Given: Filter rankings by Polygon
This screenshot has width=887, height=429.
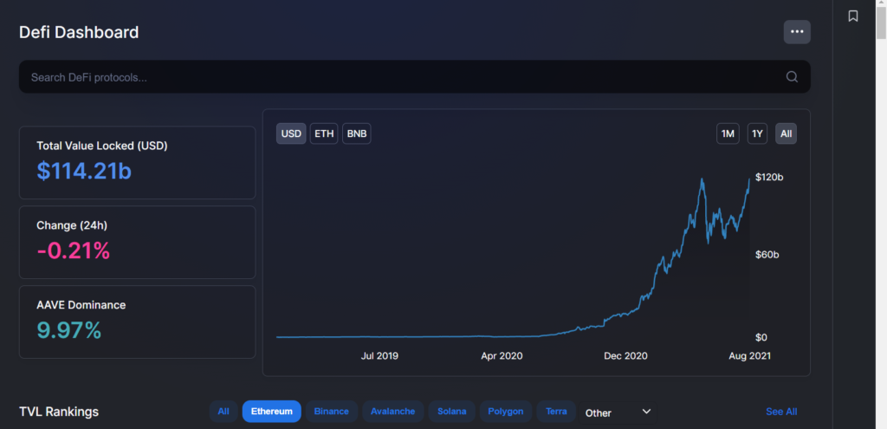Looking at the screenshot, I should (x=506, y=412).
